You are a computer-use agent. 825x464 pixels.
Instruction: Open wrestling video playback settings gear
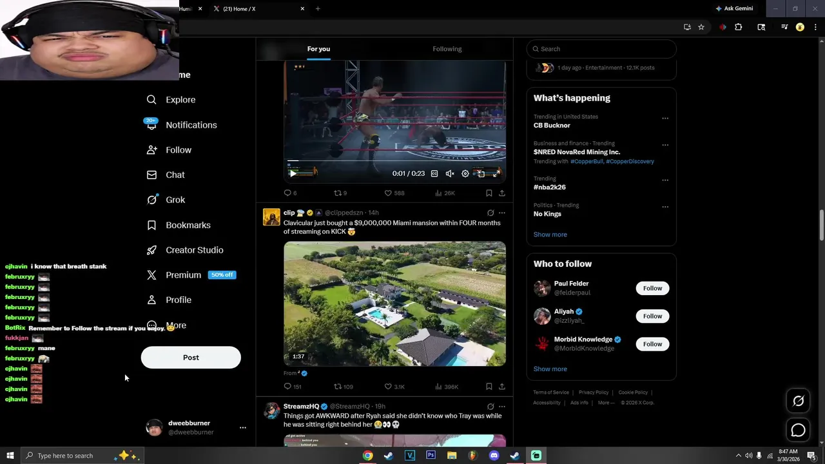(x=465, y=173)
